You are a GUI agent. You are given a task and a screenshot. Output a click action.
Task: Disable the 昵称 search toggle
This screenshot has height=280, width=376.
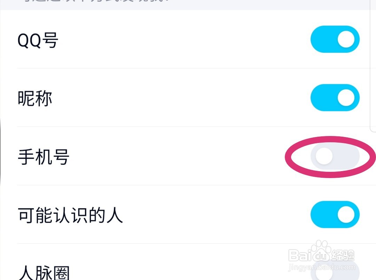coord(335,98)
